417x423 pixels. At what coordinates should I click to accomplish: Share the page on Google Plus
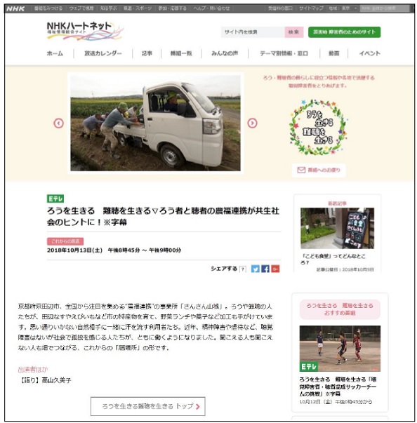[x=275, y=269]
